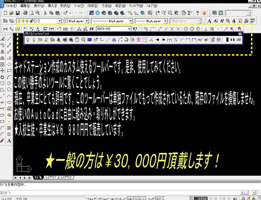The image size is (261, 200).
Task: Toggle 極 polar tracking in status bar
Action: (130, 199)
